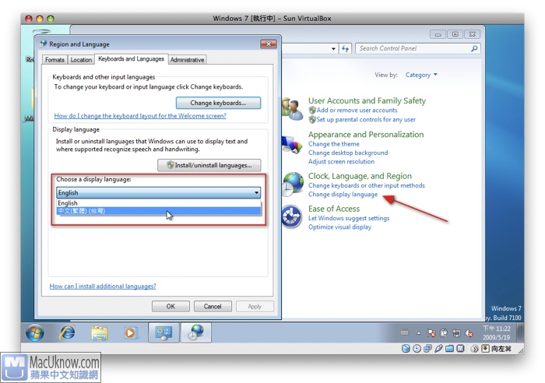Click the tray volume muted icon
545x383 pixels.
click(x=469, y=333)
